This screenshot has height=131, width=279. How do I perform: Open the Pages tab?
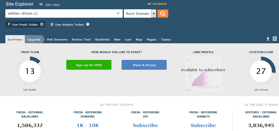151,40
